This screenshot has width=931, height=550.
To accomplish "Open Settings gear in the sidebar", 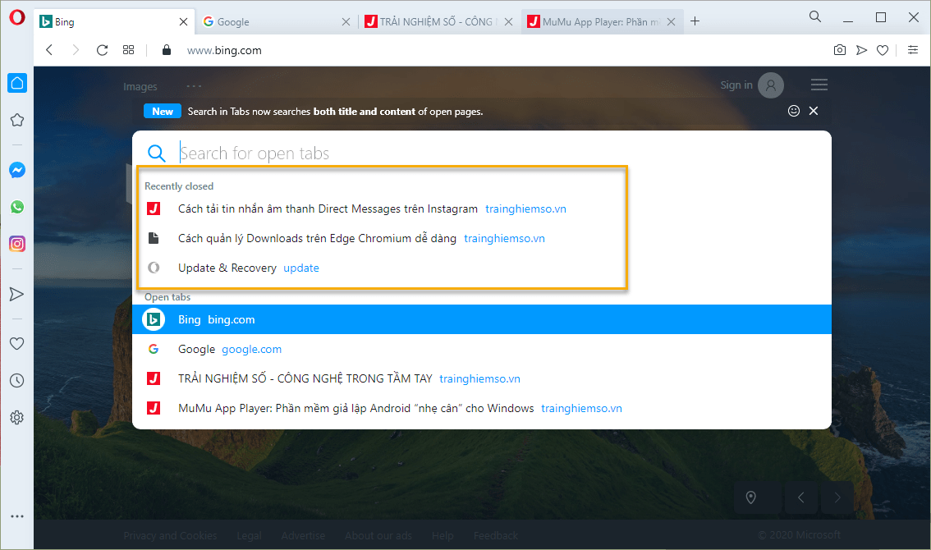I will [17, 418].
